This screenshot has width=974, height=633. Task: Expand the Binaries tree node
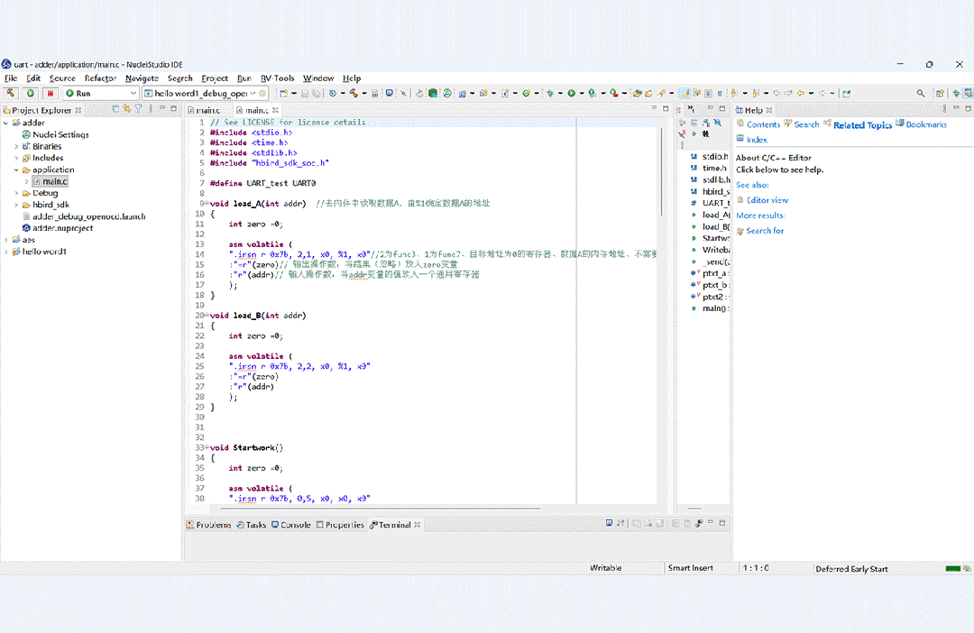(16, 146)
